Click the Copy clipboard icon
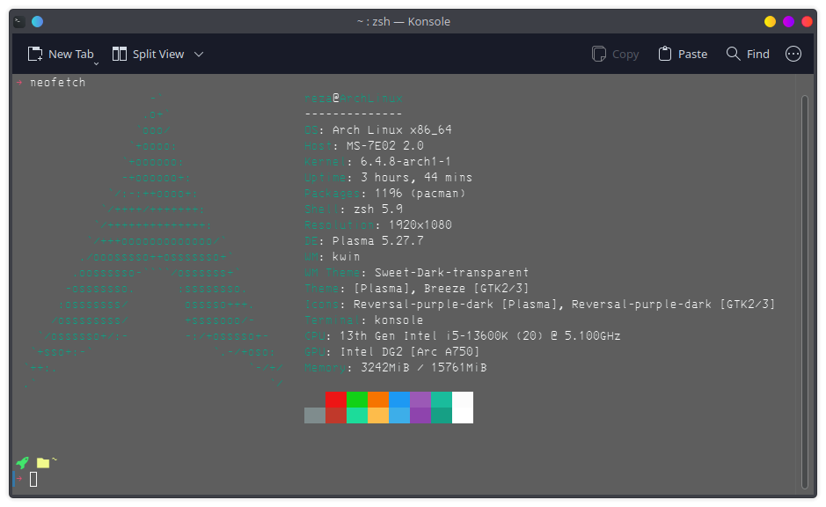The image size is (826, 507). click(x=599, y=54)
